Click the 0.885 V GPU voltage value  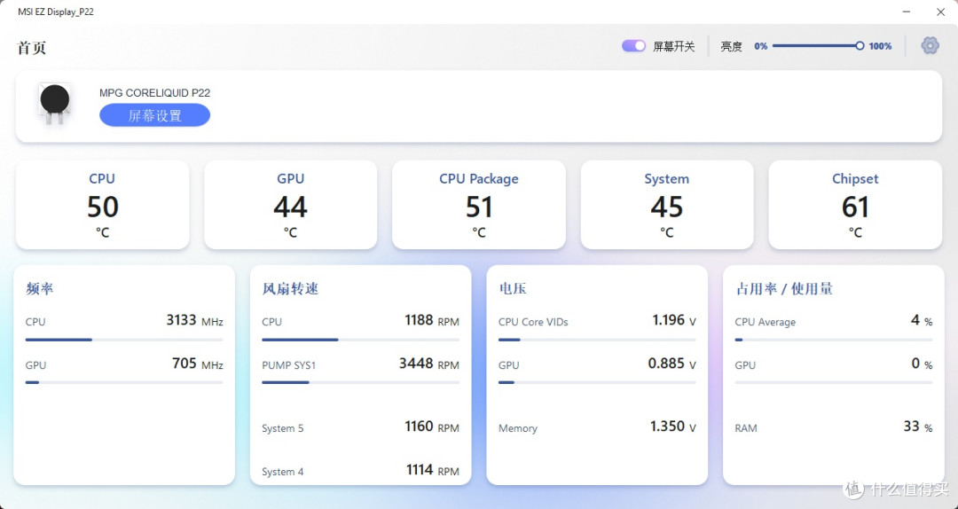[x=672, y=364]
